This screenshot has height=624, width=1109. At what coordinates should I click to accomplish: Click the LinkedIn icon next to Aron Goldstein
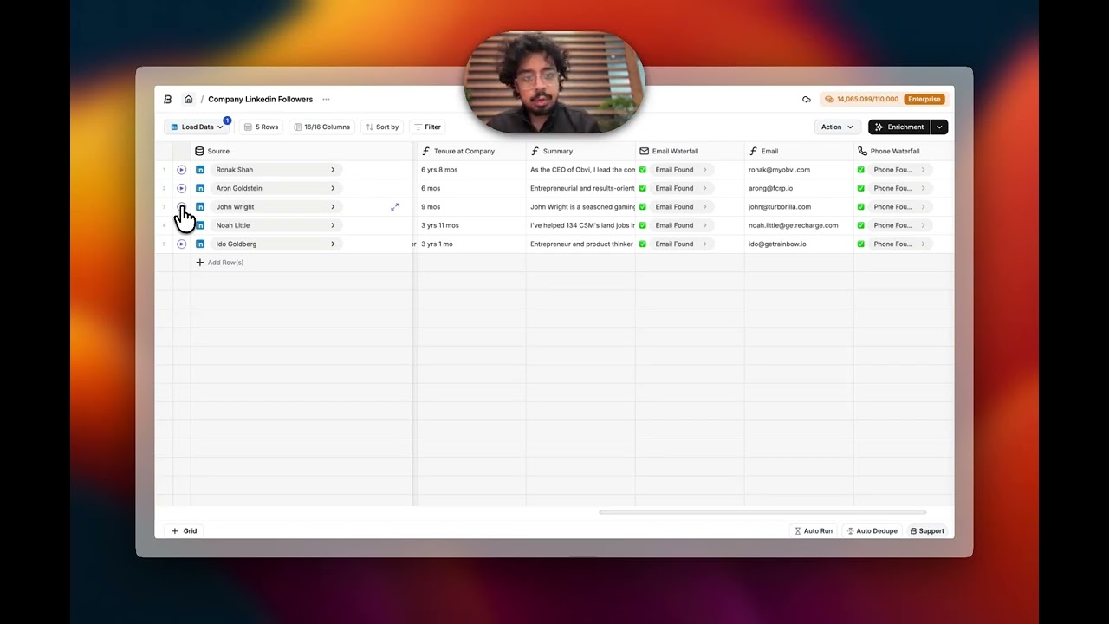200,188
